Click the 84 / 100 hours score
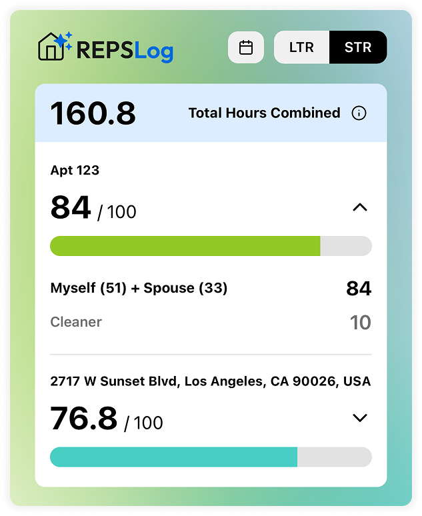Screen dimensions: 422x516 93,208
